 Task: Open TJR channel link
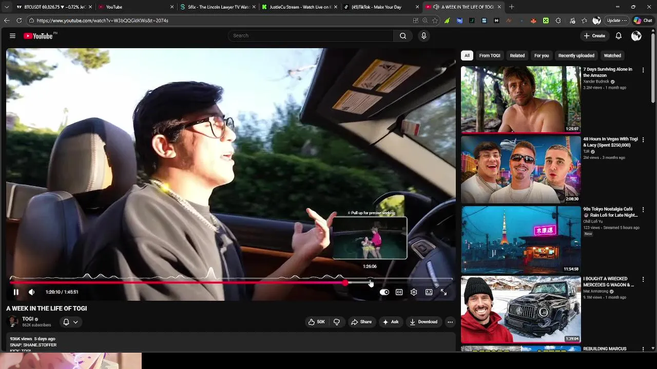(586, 151)
